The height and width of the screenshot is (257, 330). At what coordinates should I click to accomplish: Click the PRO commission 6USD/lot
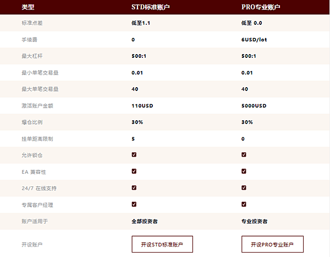click(254, 40)
